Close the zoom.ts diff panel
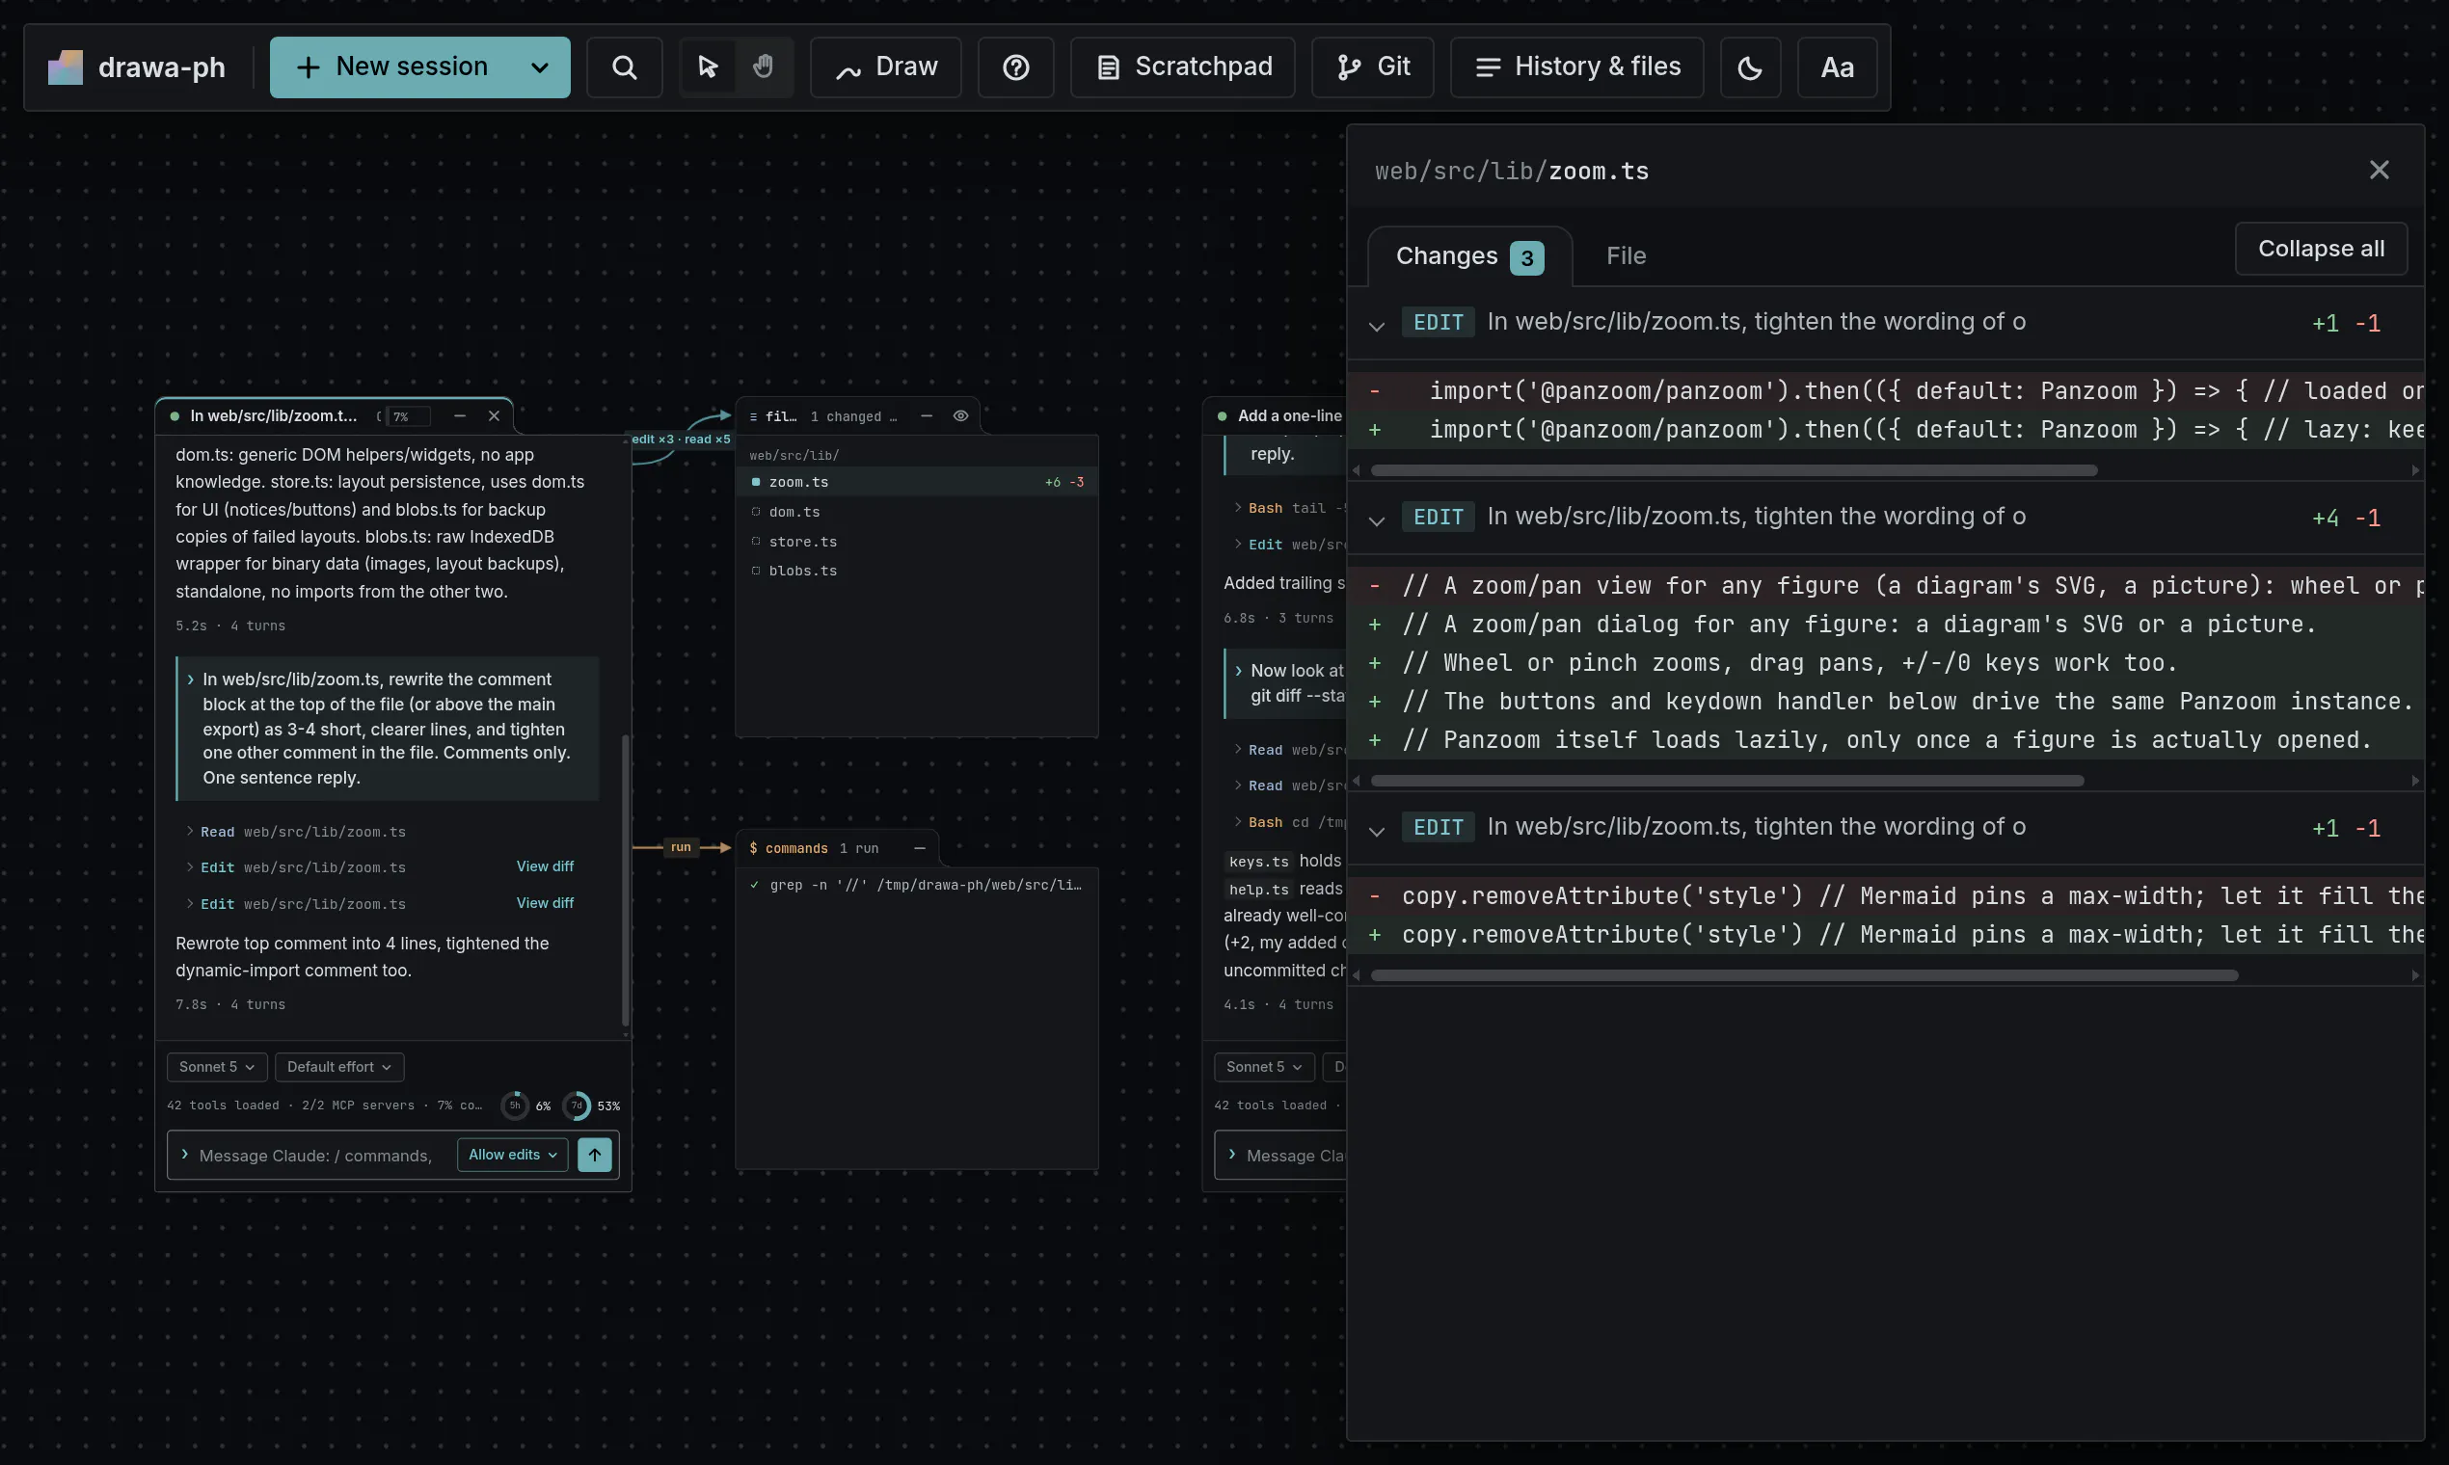 point(2379,170)
